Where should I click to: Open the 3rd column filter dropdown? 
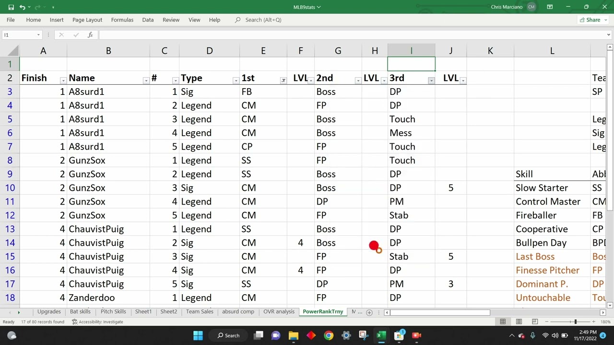point(431,80)
